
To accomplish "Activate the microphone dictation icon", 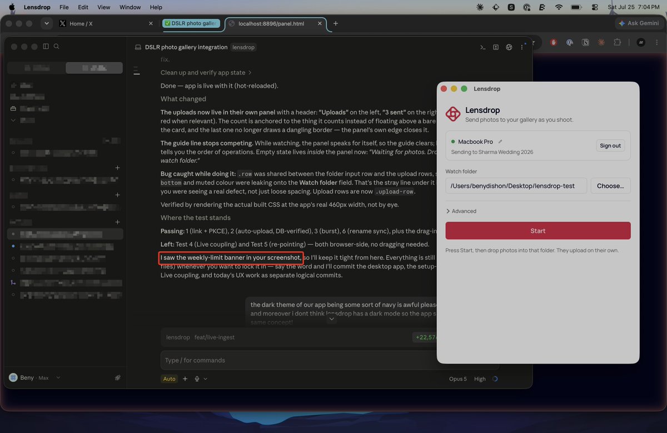I will coord(197,379).
